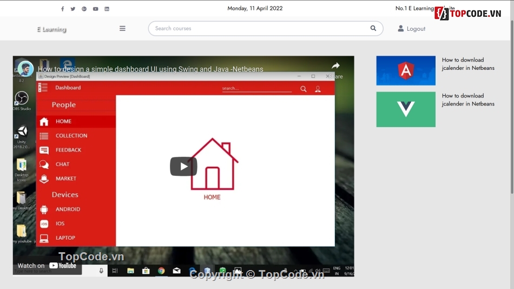Open second 'How to download jcalender' link
The height and width of the screenshot is (289, 514).
(x=468, y=100)
